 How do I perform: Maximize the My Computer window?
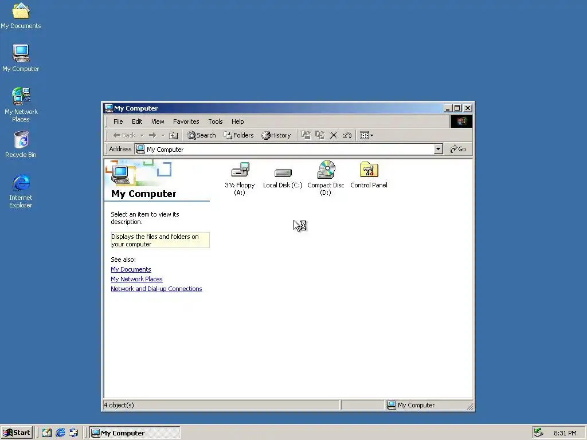(x=457, y=108)
